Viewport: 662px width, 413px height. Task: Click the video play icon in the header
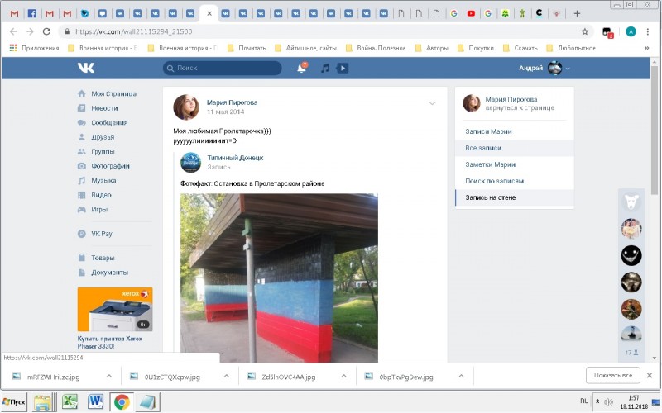pyautogui.click(x=343, y=68)
